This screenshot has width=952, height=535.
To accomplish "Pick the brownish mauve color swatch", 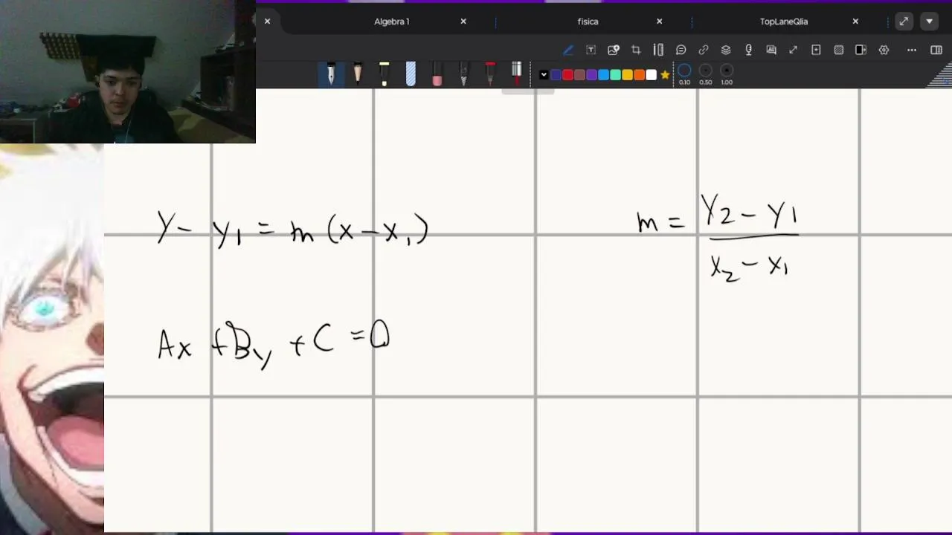I will pyautogui.click(x=579, y=74).
